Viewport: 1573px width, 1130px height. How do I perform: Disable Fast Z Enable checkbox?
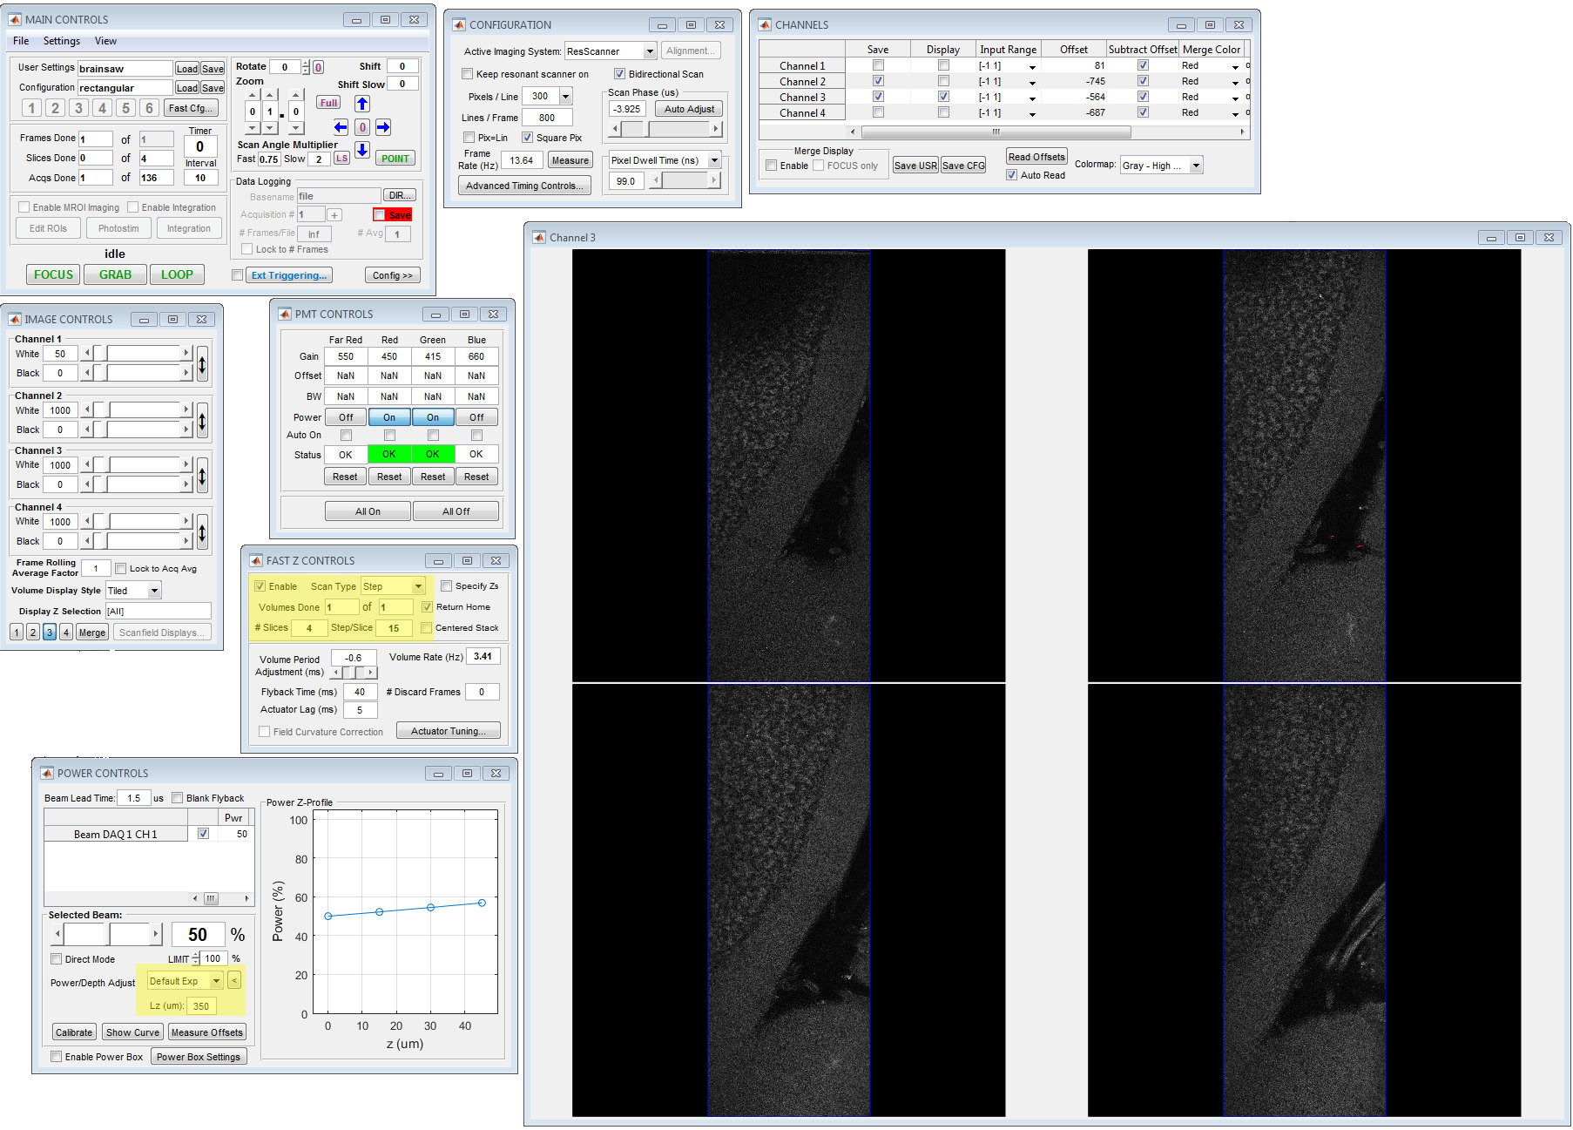pos(260,586)
